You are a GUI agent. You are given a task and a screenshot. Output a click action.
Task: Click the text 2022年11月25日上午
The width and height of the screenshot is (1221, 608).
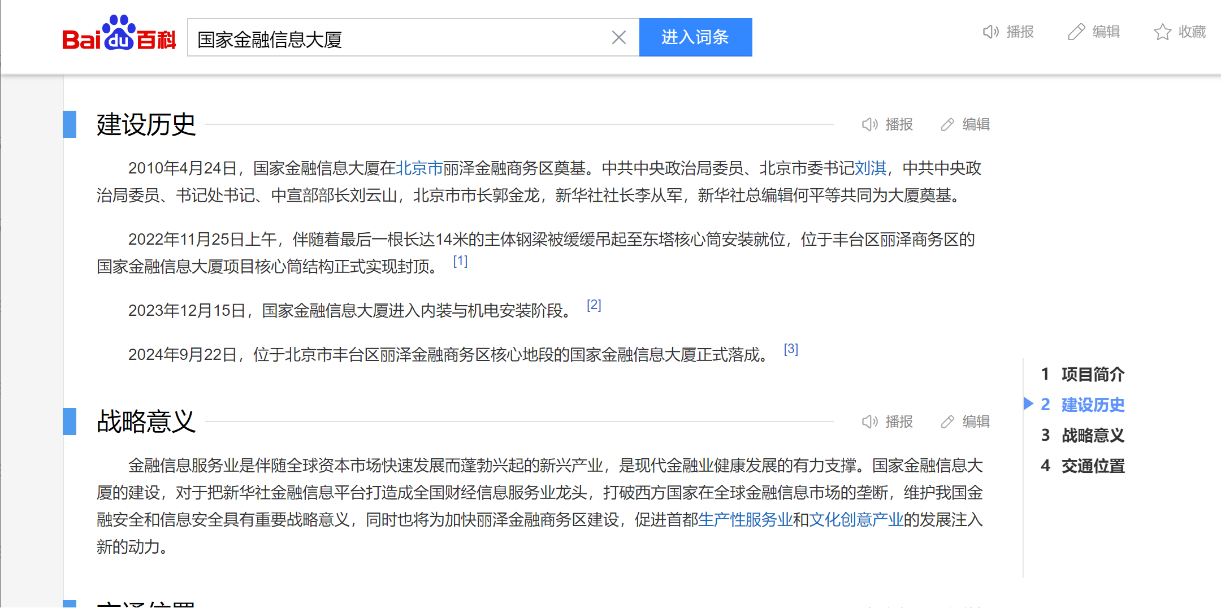[x=202, y=240]
